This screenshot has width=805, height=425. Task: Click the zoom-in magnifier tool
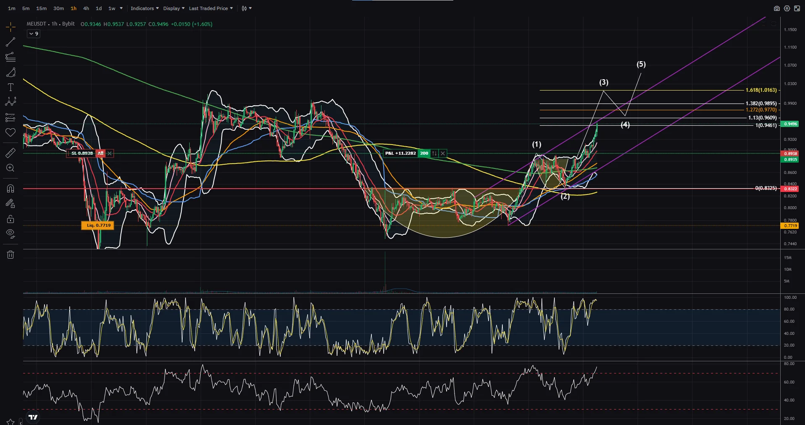click(10, 168)
